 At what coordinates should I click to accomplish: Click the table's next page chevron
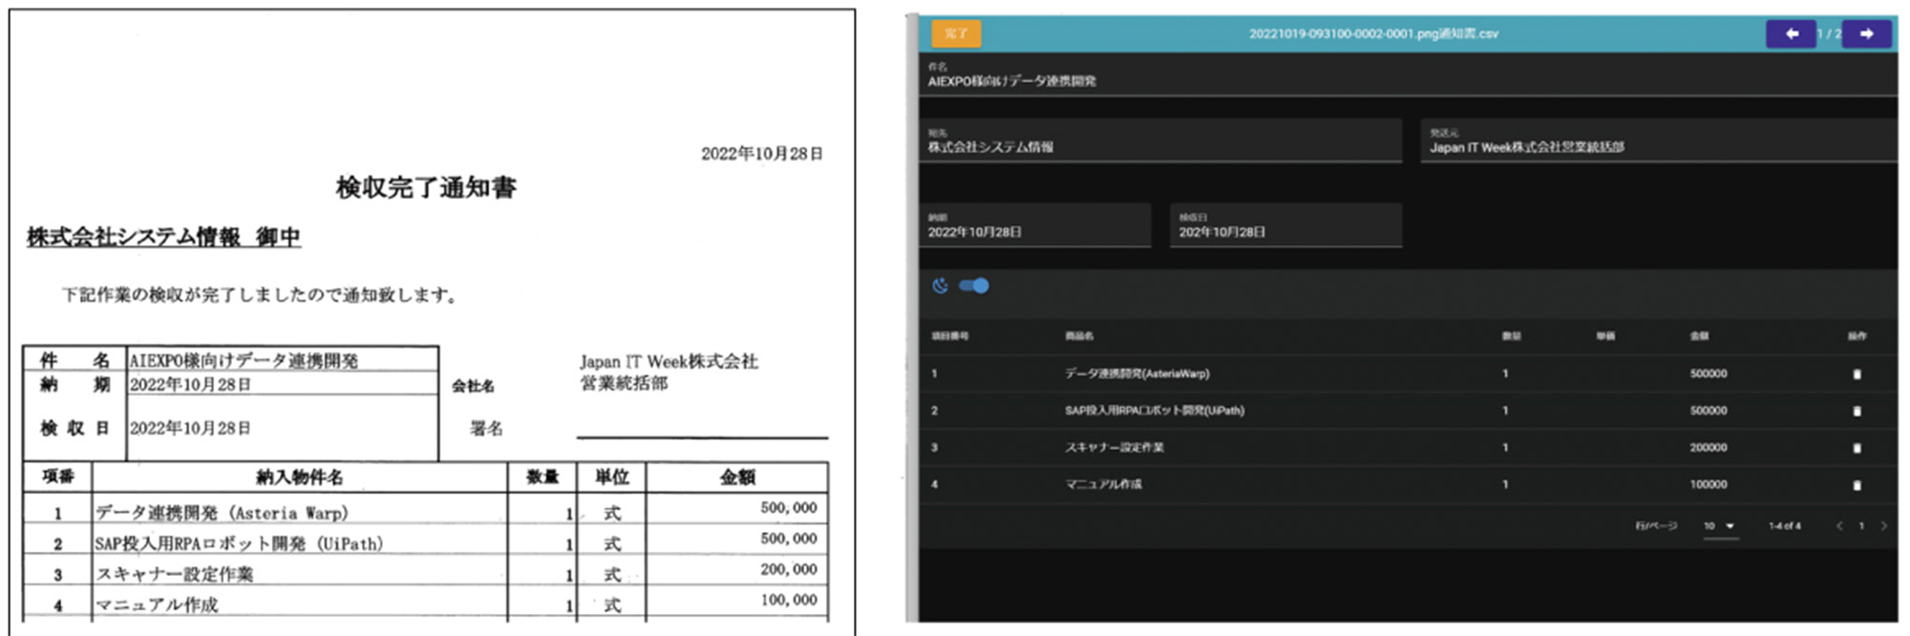coord(1883,526)
